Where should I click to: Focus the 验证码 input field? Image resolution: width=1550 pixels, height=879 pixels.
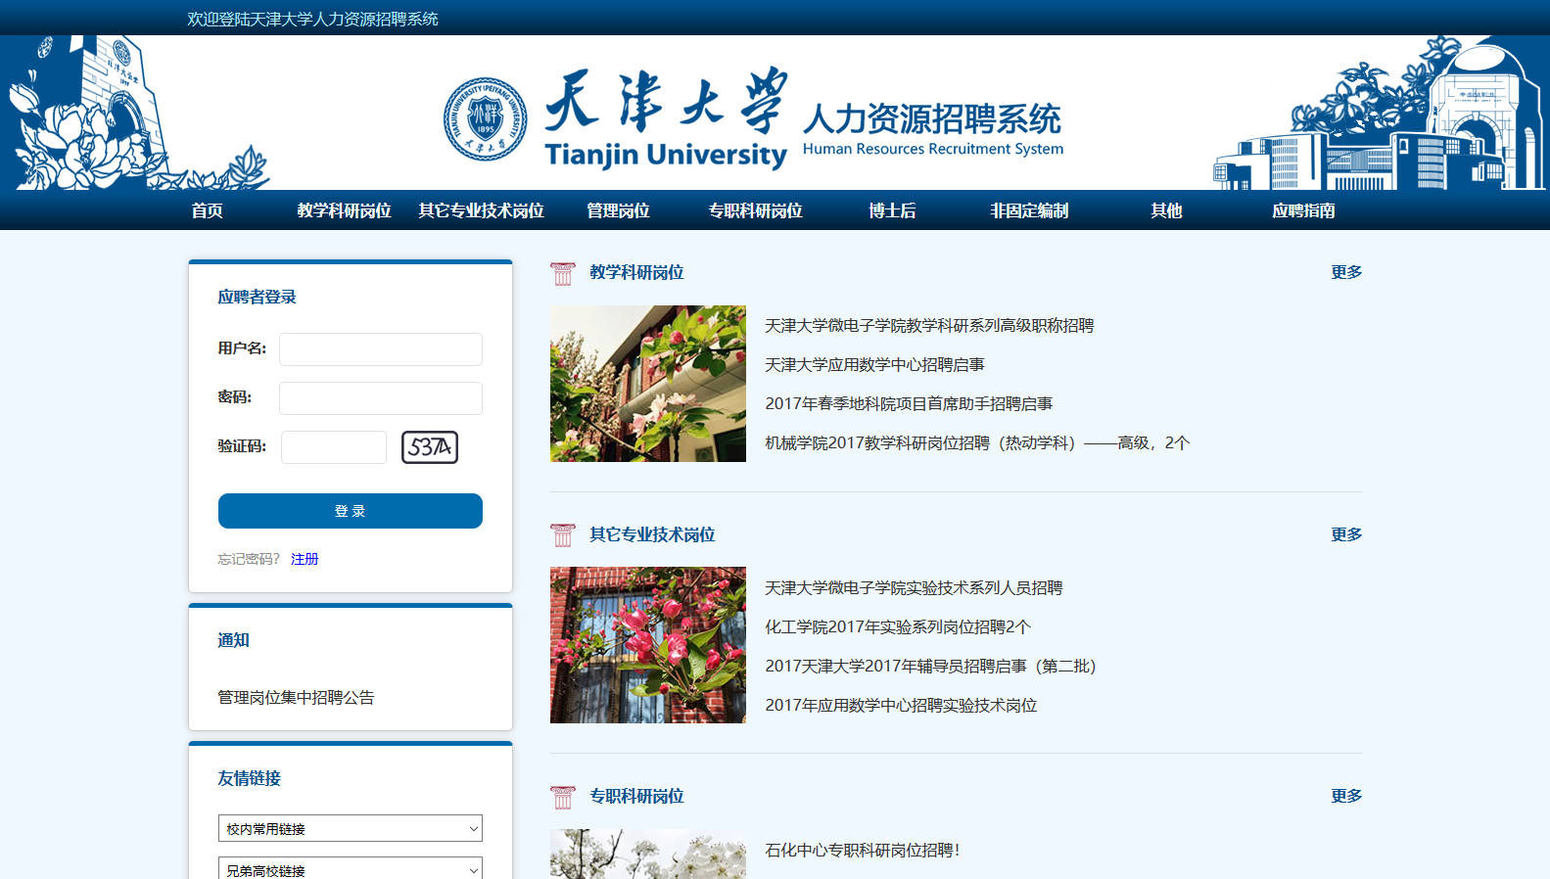(334, 447)
